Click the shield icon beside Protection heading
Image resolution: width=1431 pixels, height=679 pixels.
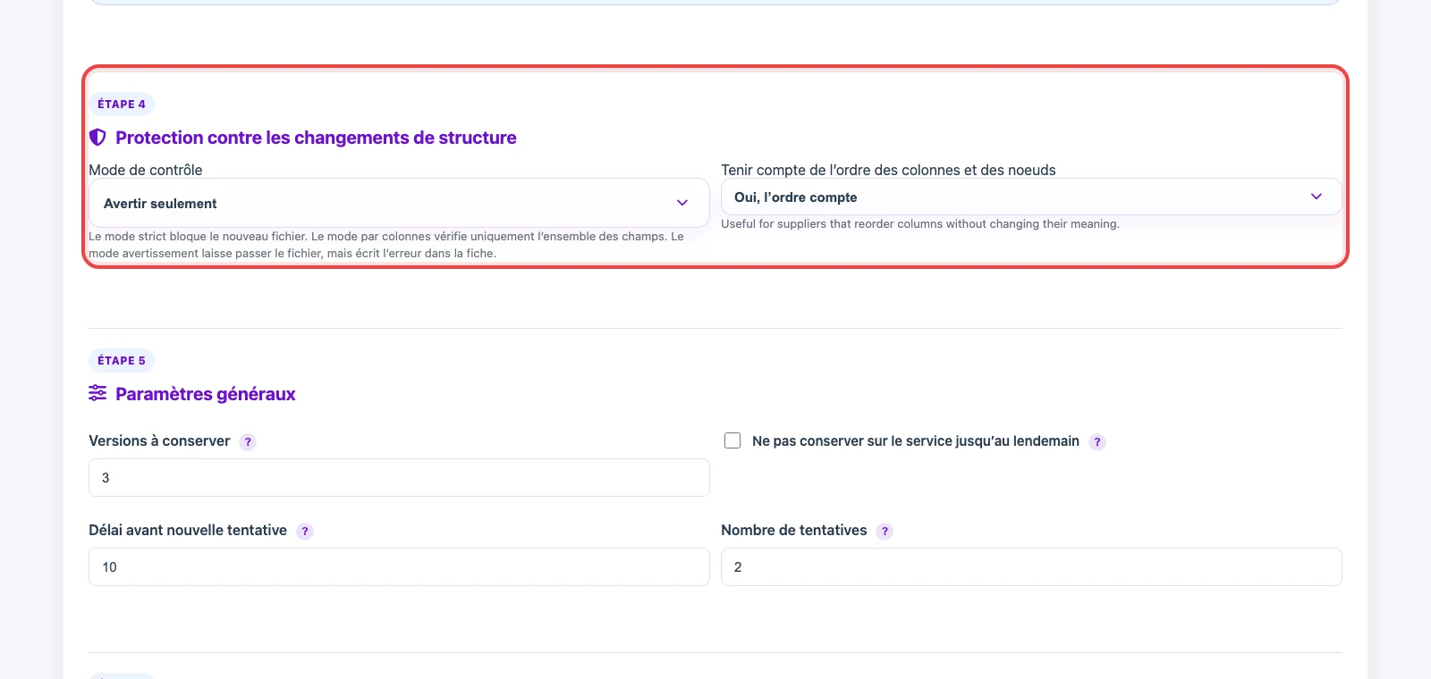pyautogui.click(x=97, y=138)
